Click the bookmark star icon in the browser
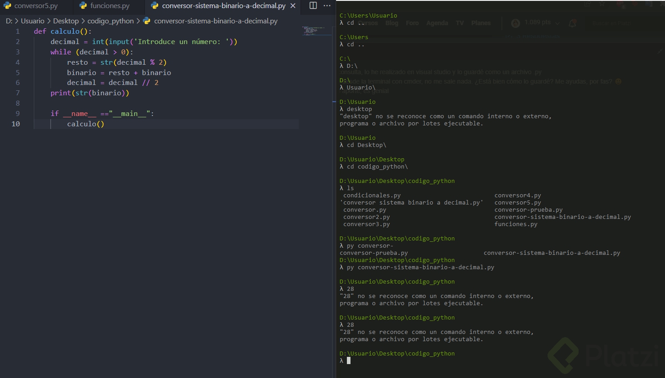The image size is (665, 378). click(x=602, y=4)
